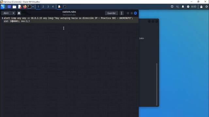Screen dimensions: 209x117
Task: Click the custom.rules title
Action: click(x=69, y=12)
